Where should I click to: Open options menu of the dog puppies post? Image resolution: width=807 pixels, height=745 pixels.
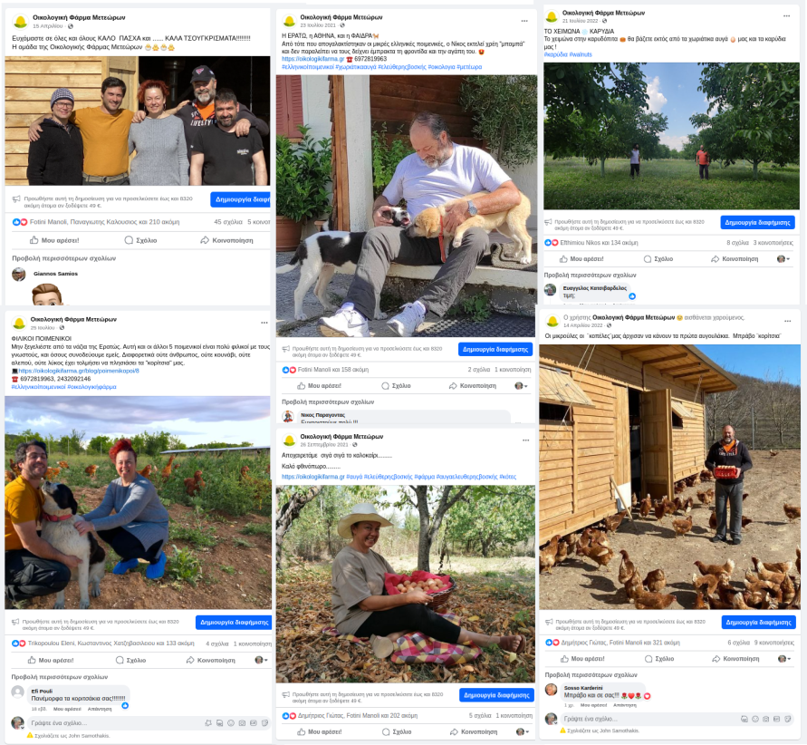pyautogui.click(x=524, y=21)
